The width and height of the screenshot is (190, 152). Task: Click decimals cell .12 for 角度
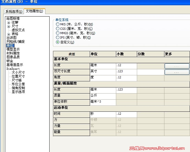pos(126,78)
